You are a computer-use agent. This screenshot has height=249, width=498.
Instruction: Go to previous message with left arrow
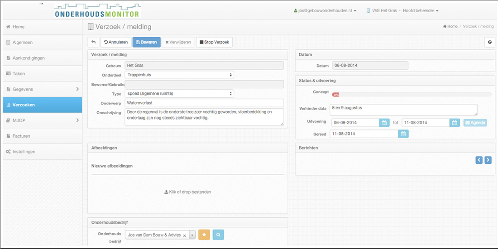point(479,160)
